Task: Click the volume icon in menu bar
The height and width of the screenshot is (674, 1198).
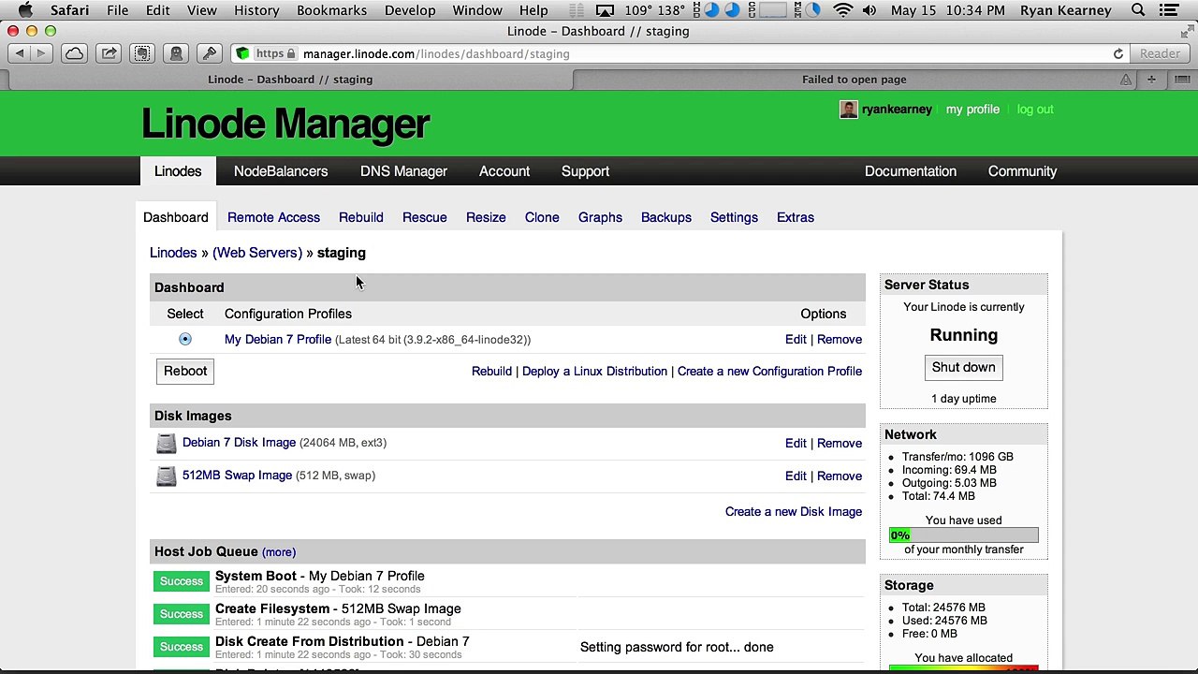Action: point(869,10)
